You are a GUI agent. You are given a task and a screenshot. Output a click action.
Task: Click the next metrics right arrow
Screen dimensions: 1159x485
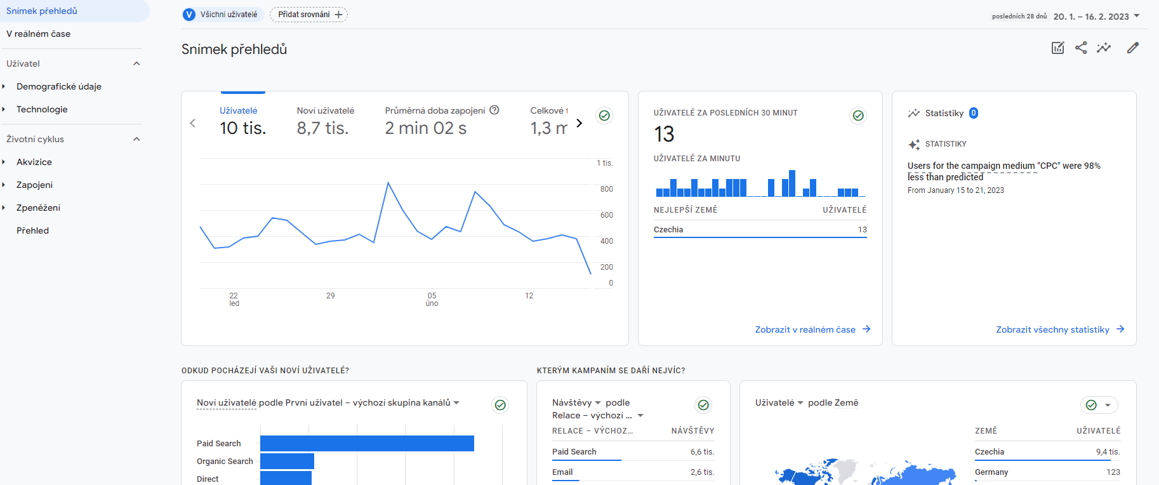[579, 123]
